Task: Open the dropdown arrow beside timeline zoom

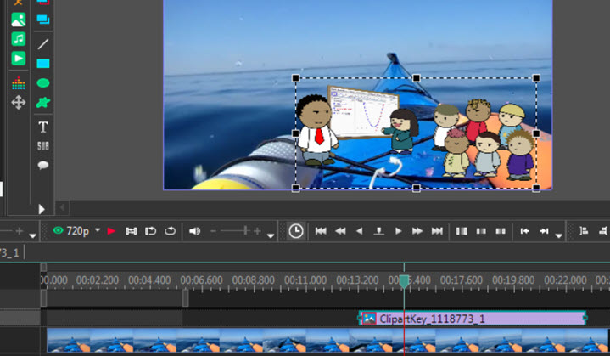Action: pyautogui.click(x=33, y=235)
